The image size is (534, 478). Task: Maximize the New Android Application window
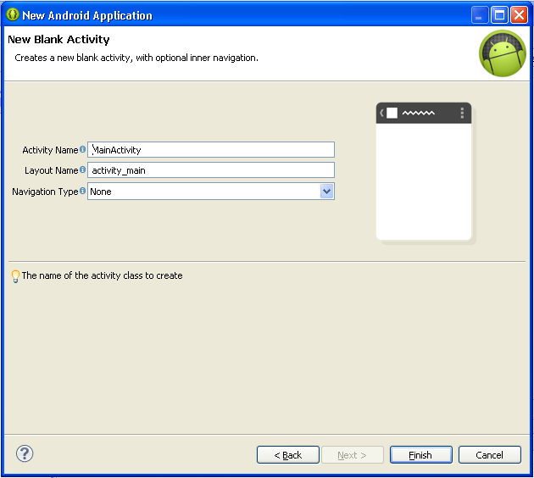(499, 15)
